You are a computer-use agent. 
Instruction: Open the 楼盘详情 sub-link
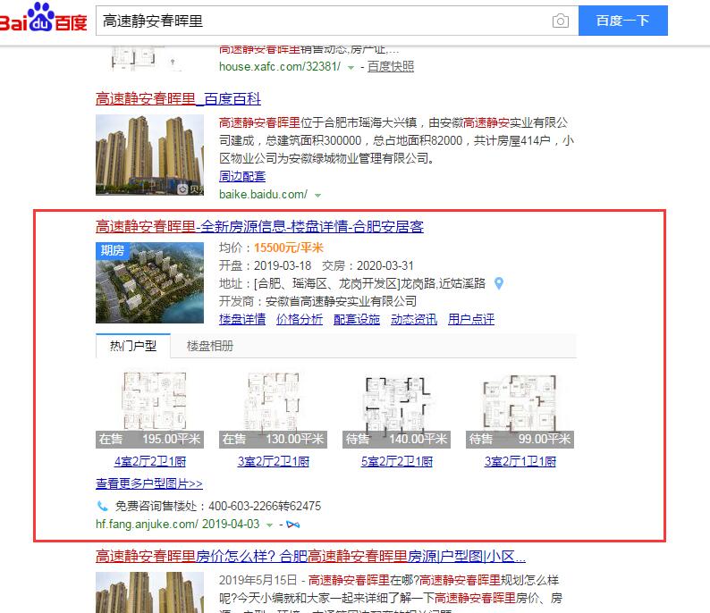[x=242, y=319]
